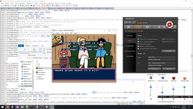Enable Pause hotkey checkbox in Bandicam
Viewport: 193px width, 109px height.
(138, 42)
